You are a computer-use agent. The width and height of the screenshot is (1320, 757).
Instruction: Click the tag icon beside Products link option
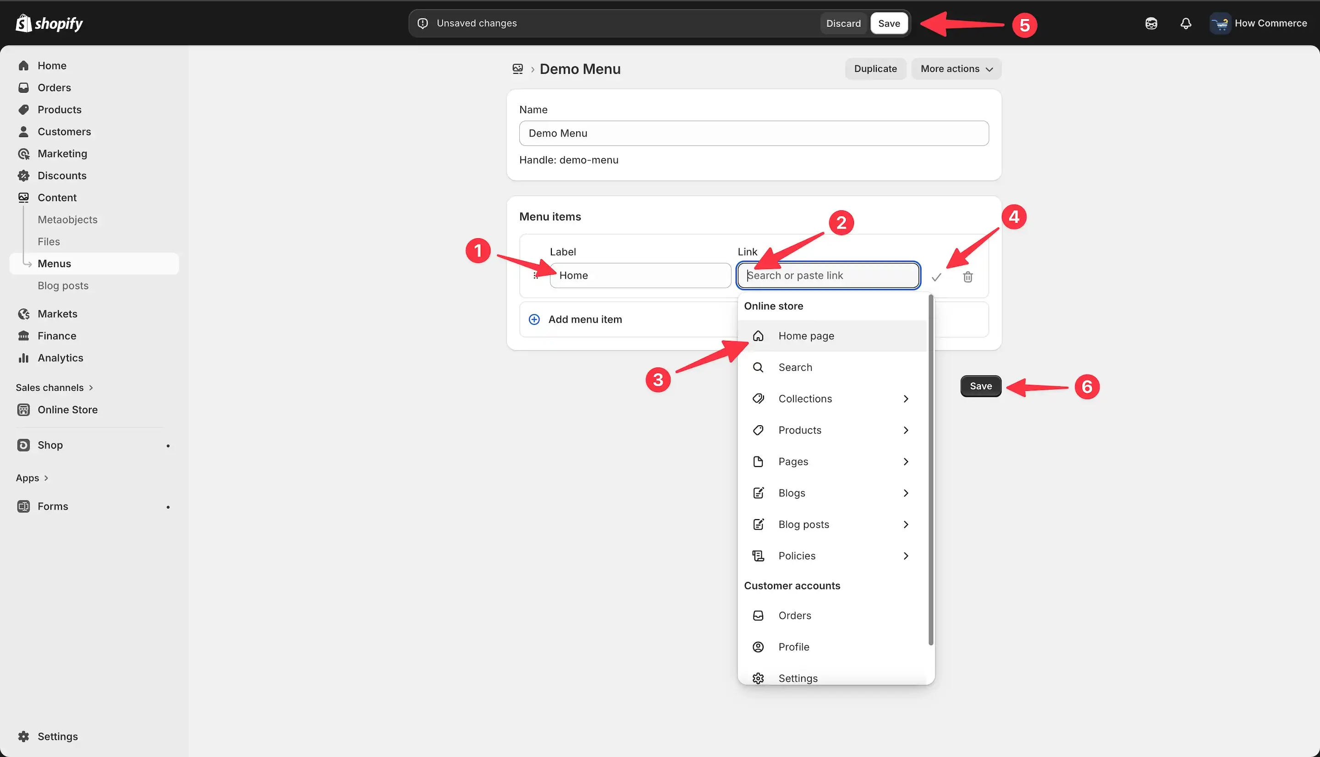click(x=758, y=430)
